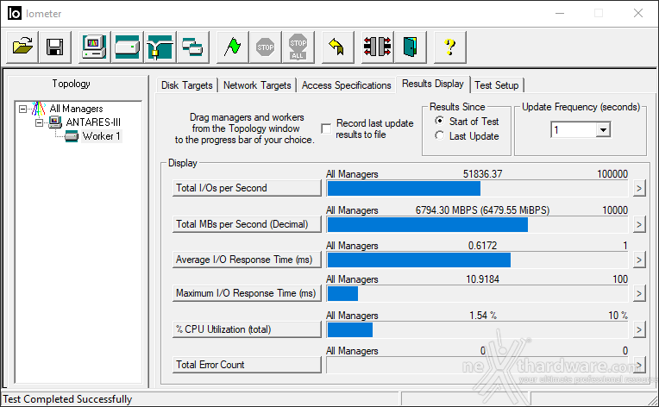Click the Average I/O Response Time progress bar

click(x=478, y=260)
